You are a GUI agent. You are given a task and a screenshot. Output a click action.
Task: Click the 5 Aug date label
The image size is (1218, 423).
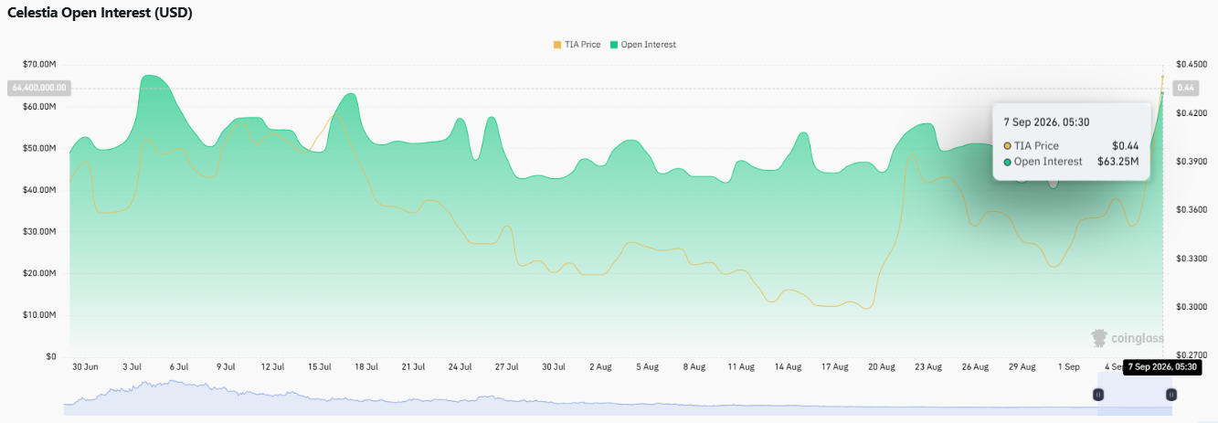tap(647, 366)
